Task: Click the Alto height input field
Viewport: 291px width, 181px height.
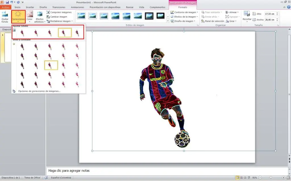Action: (270, 14)
